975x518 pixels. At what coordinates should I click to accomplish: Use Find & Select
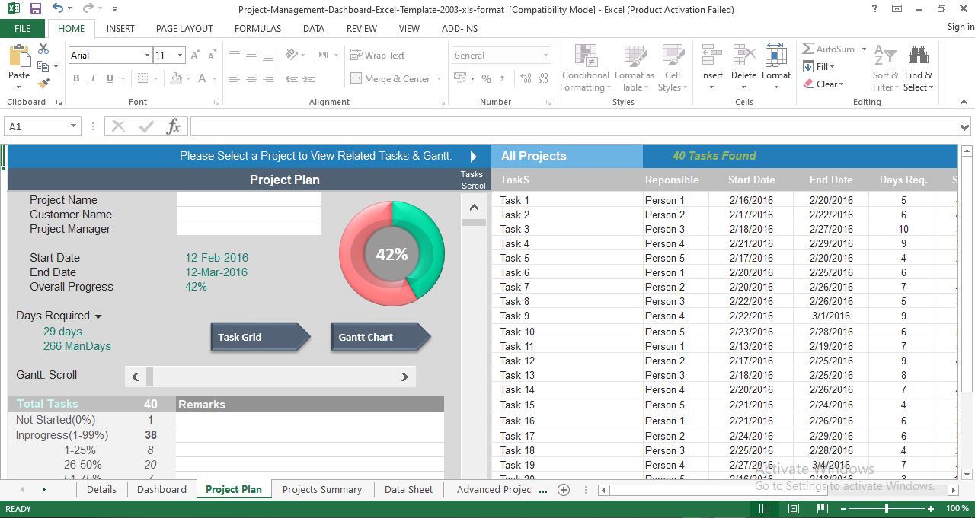click(918, 68)
